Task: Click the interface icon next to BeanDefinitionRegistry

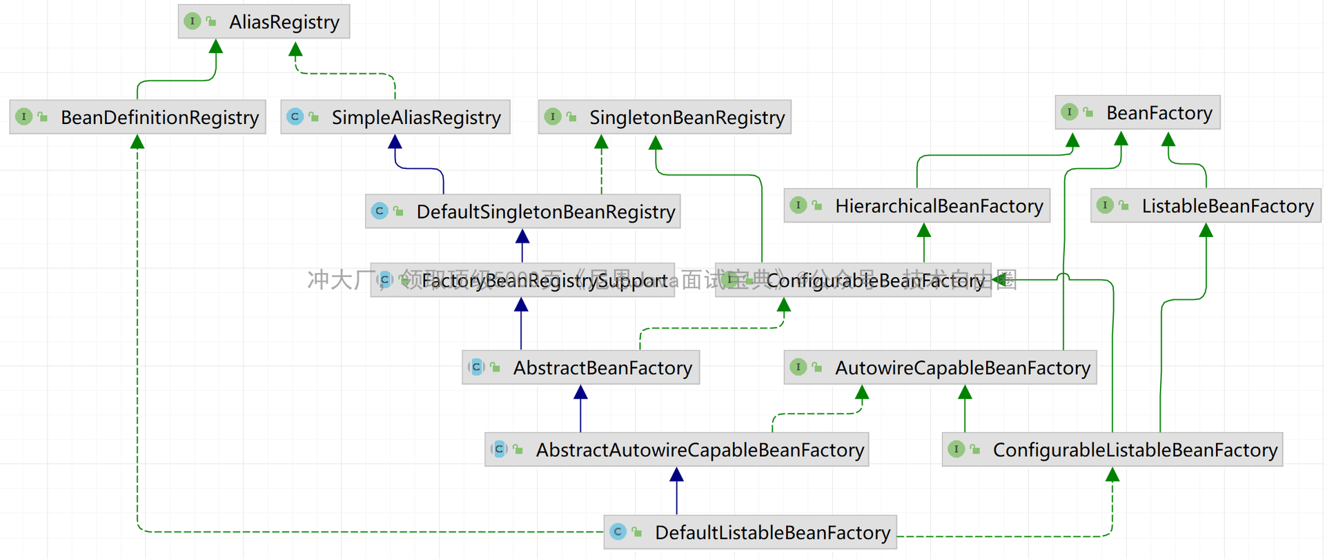Action: (x=24, y=116)
